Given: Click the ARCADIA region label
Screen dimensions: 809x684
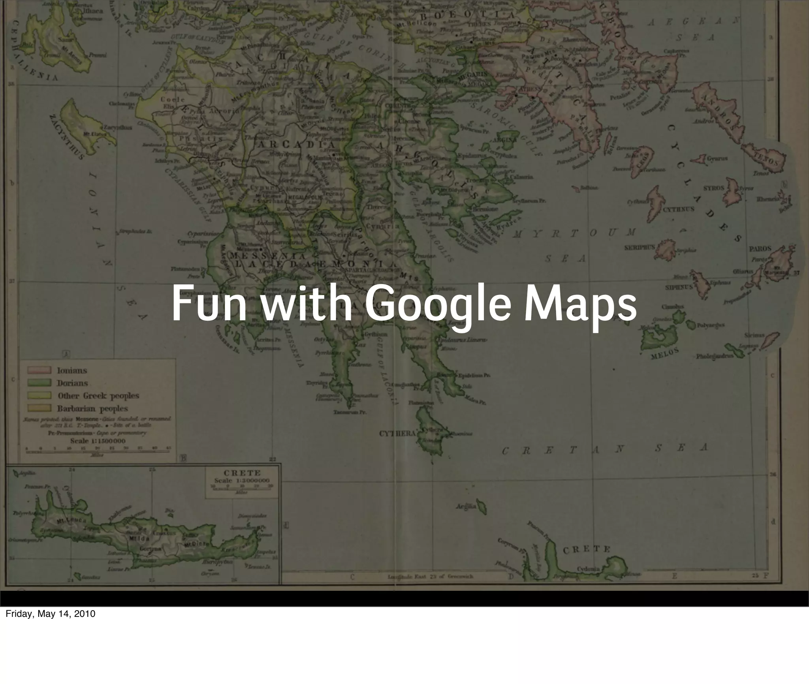Looking at the screenshot, I should pyautogui.click(x=296, y=145).
